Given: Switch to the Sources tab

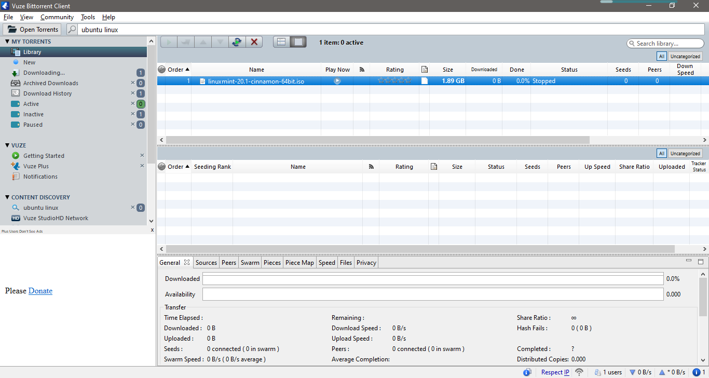Looking at the screenshot, I should (206, 263).
